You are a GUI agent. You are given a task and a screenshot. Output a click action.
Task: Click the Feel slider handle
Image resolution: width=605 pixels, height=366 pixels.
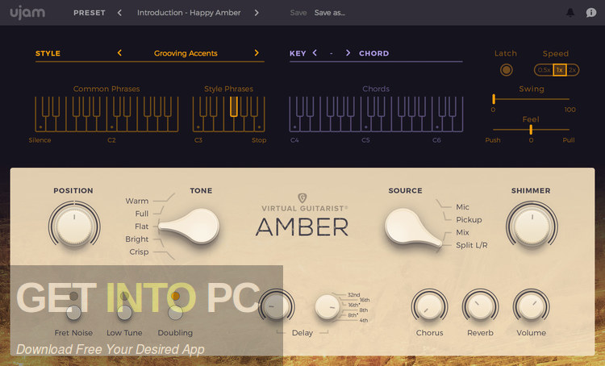click(x=531, y=129)
